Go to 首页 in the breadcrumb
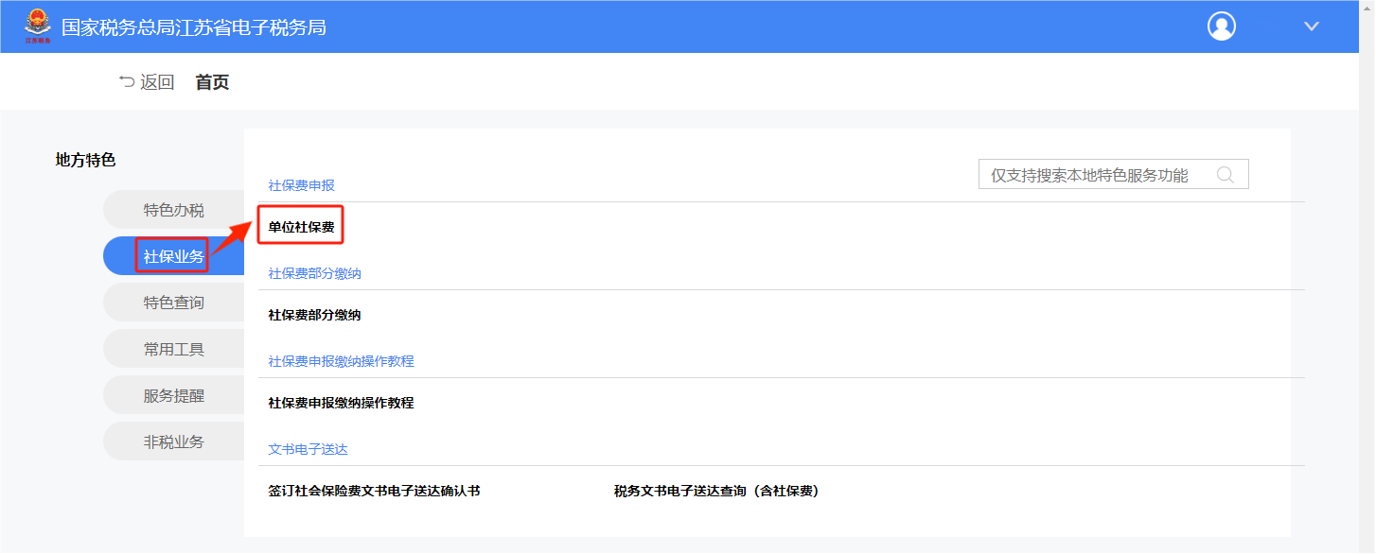The width and height of the screenshot is (1376, 554). click(212, 82)
